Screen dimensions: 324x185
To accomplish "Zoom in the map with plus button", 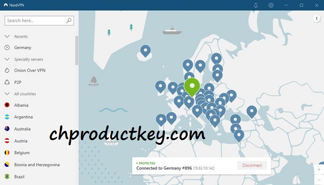I will click(319, 170).
